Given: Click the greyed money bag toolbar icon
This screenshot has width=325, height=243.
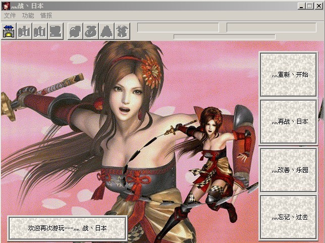Looking at the screenshot, I should point(91,31).
